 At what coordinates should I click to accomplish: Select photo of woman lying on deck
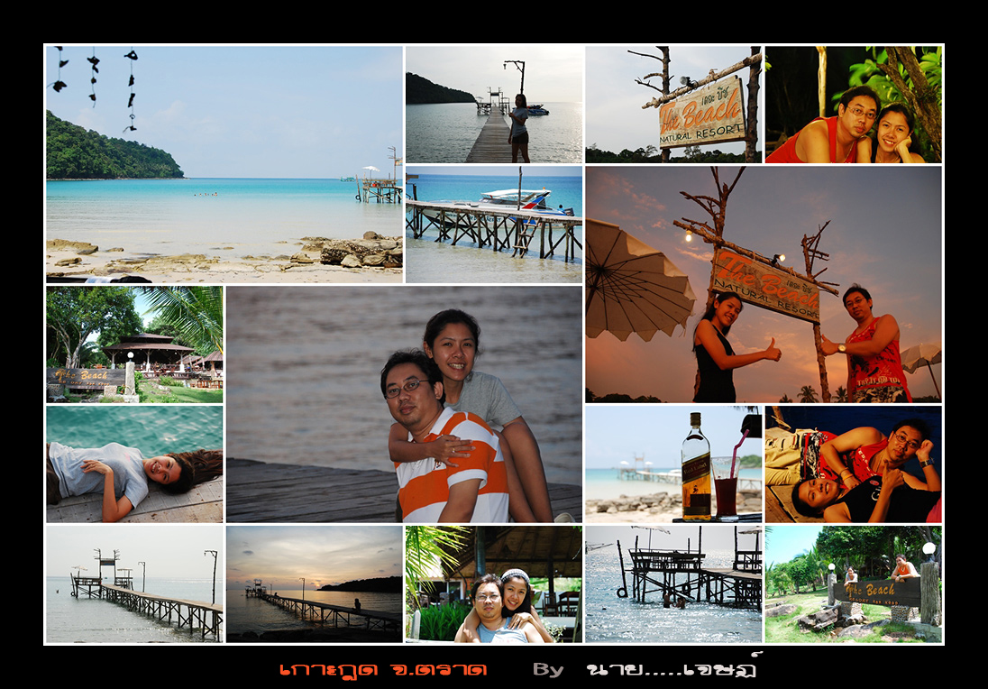point(135,464)
